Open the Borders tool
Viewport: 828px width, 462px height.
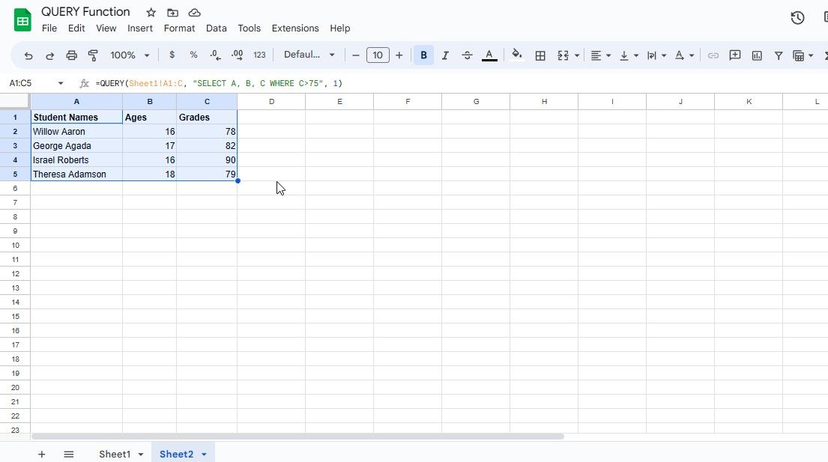pyautogui.click(x=540, y=55)
